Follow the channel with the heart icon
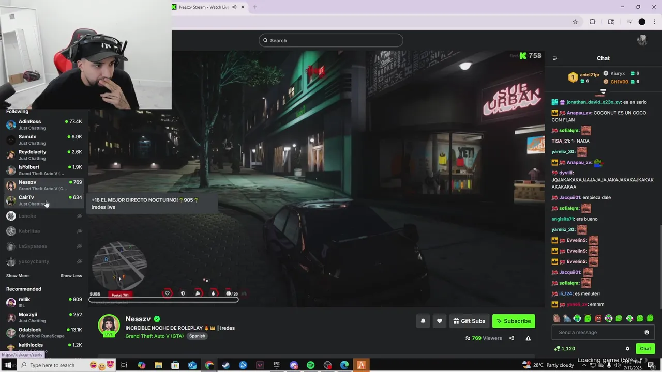Image resolution: width=662 pixels, height=372 pixels. [439, 321]
